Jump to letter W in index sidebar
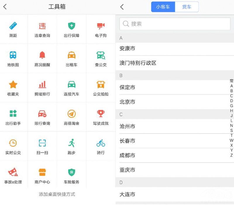 (x=231, y=140)
